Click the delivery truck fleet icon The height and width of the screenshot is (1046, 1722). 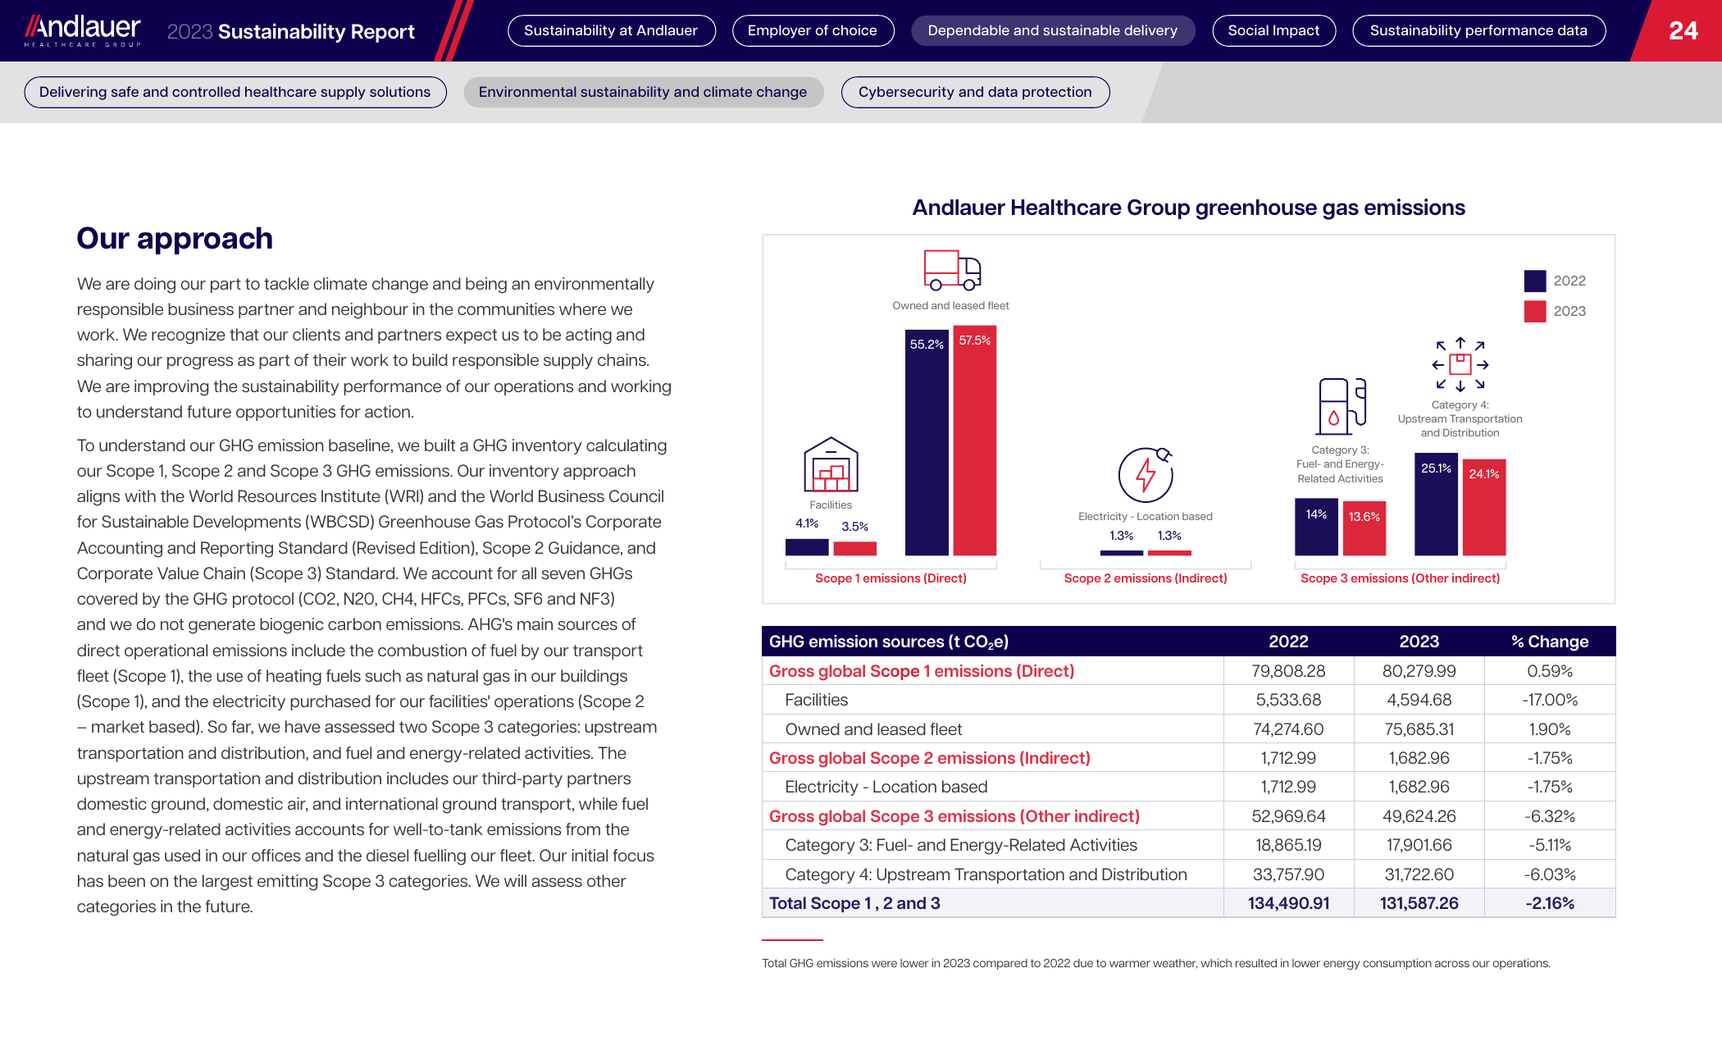click(x=952, y=270)
